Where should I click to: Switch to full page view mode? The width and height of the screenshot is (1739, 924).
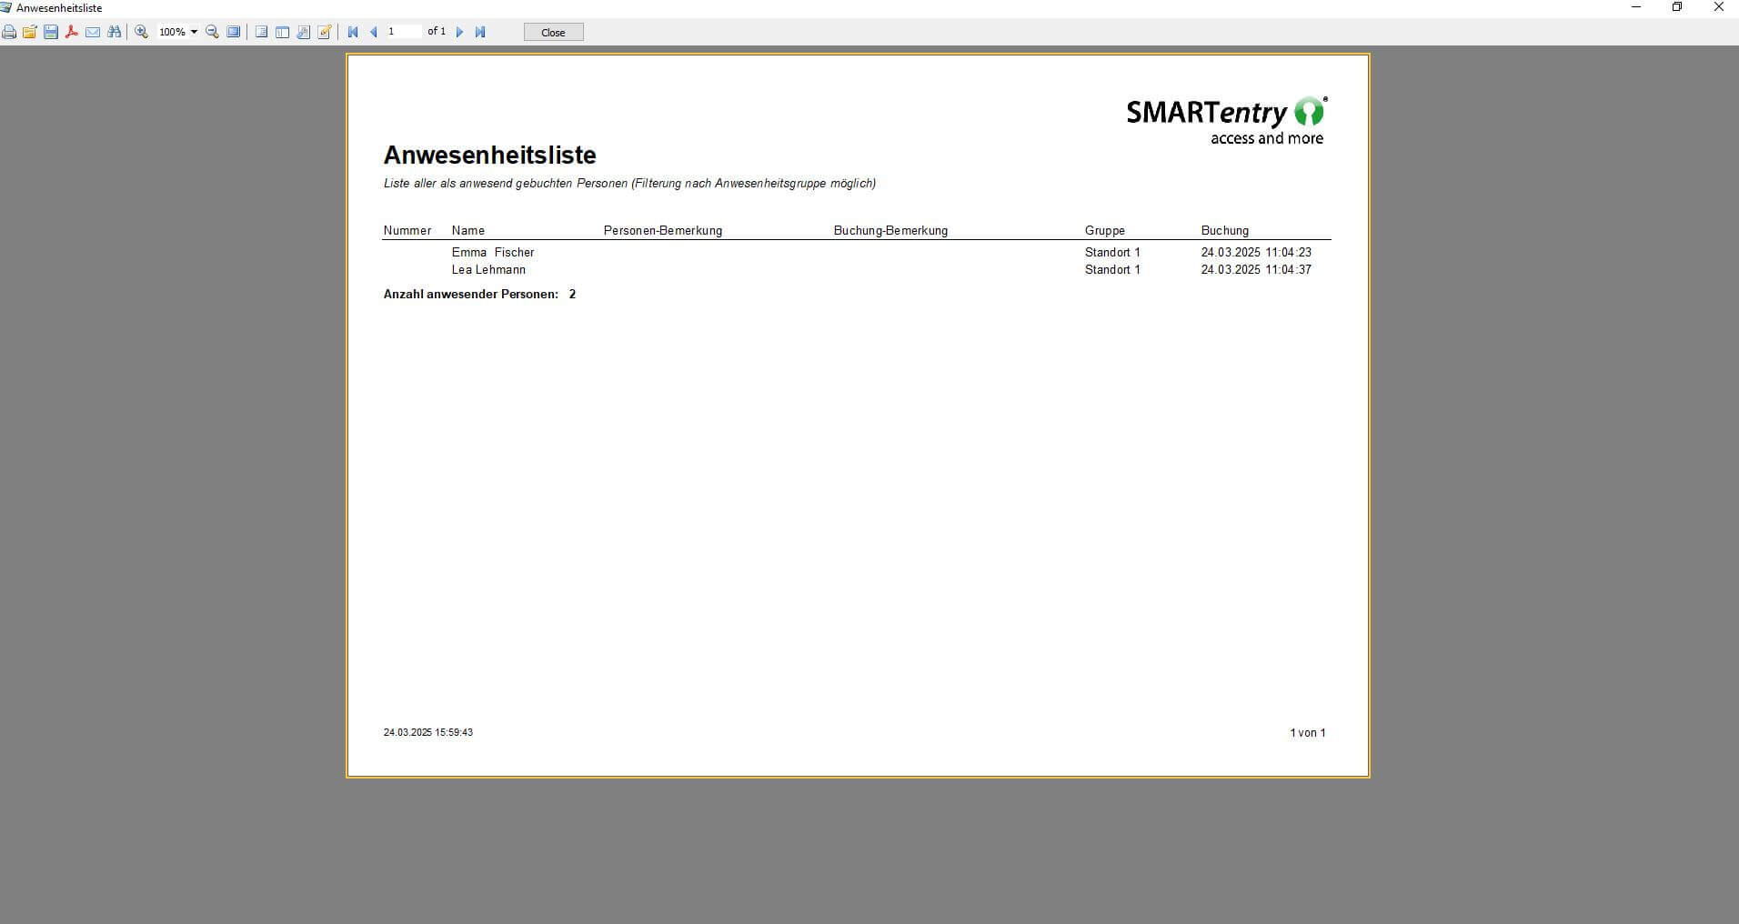pos(234,31)
